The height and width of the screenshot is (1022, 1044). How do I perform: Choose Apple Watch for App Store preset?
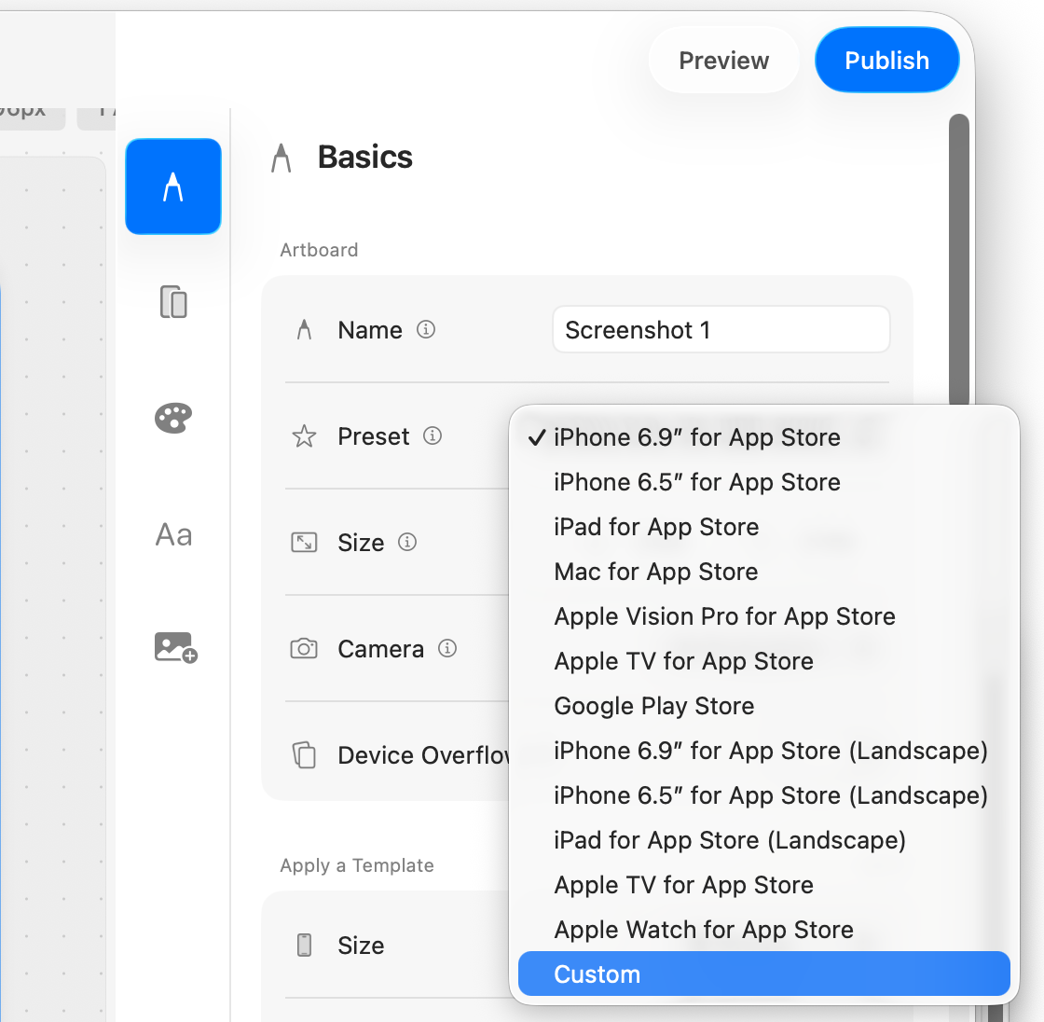click(x=763, y=930)
